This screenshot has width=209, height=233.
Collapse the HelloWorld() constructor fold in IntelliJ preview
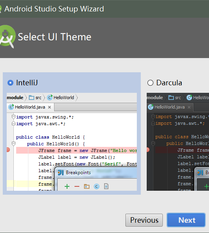coord(13,144)
